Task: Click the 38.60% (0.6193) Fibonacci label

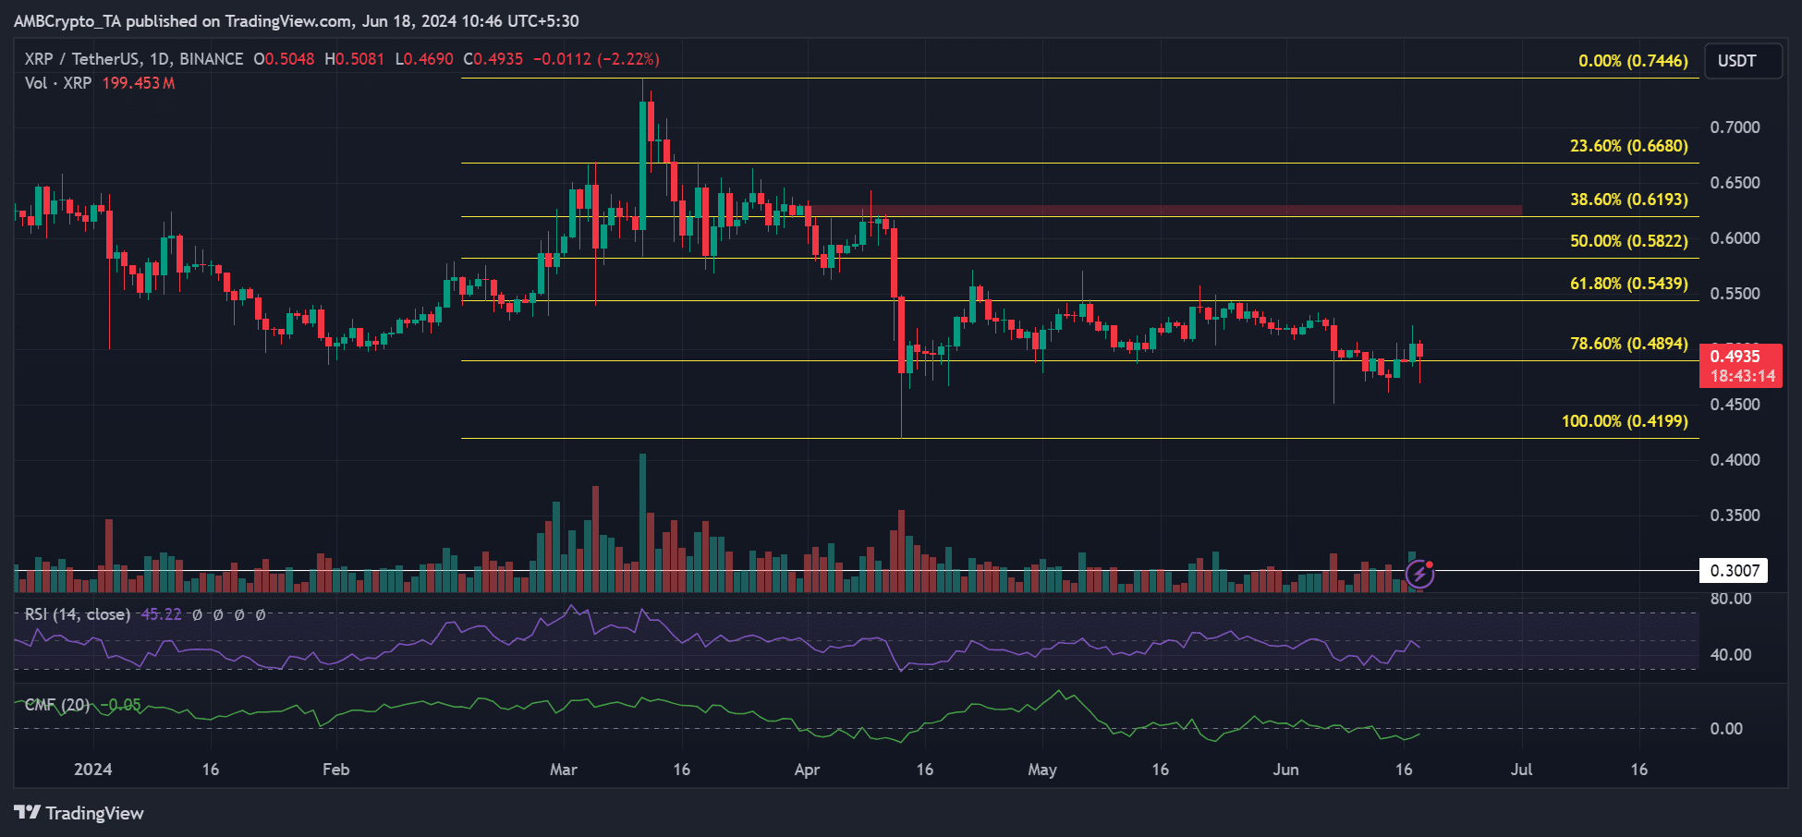Action: point(1629,200)
